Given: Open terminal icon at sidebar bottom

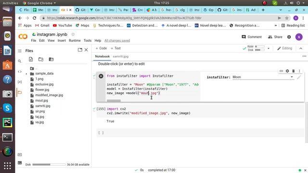Looking at the screenshot, I should pyautogui.click(x=20, y=163).
